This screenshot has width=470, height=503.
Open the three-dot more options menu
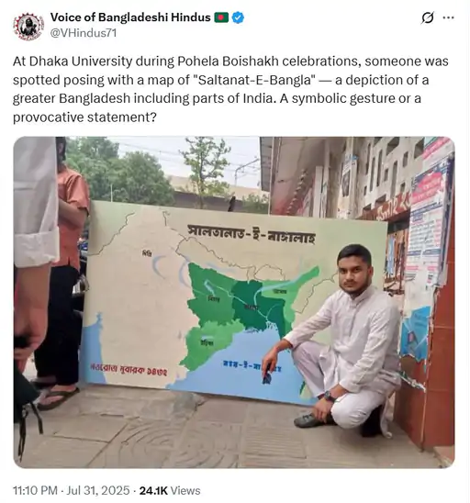[448, 17]
